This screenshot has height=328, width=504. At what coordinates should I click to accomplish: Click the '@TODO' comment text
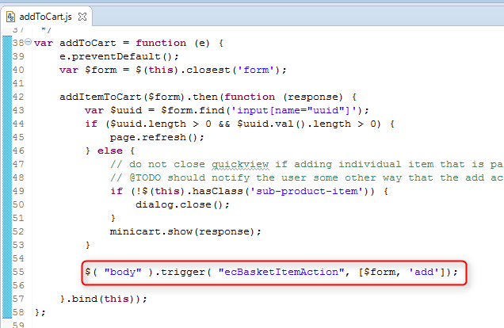[145, 177]
